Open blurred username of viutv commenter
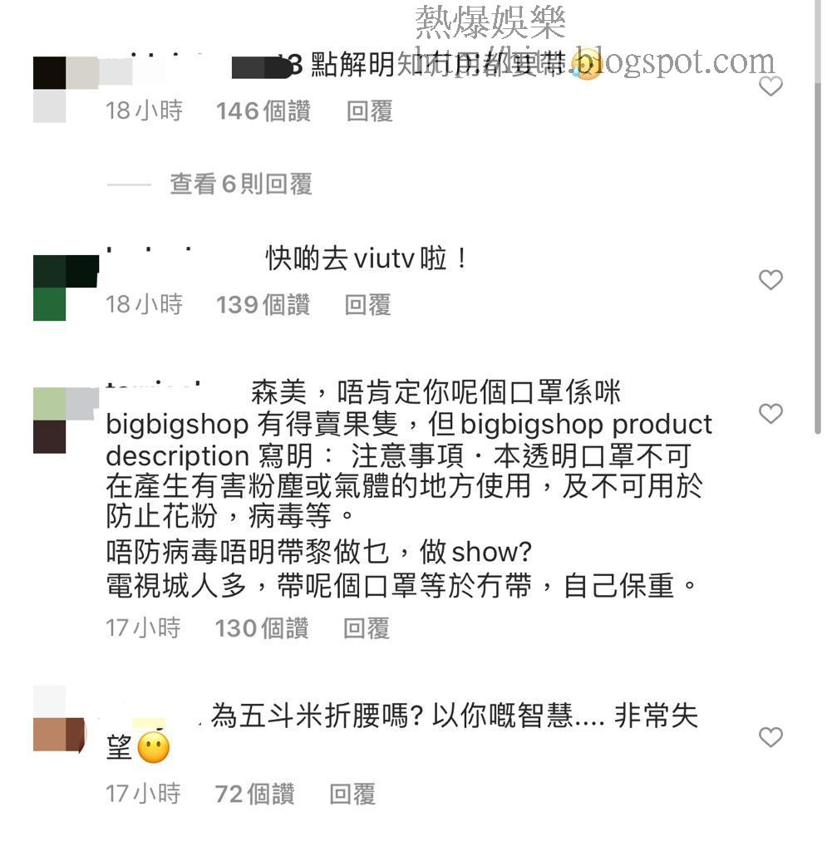Image resolution: width=827 pixels, height=851 pixels. click(x=150, y=251)
